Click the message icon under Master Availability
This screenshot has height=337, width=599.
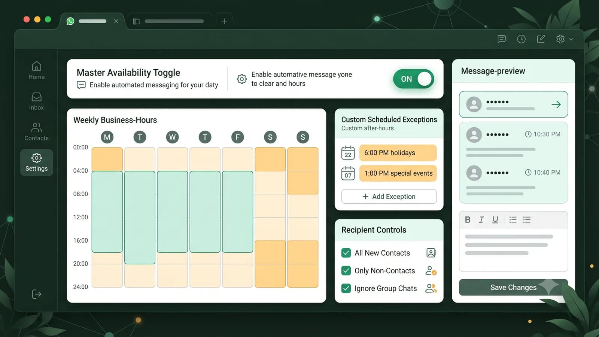pyautogui.click(x=81, y=85)
